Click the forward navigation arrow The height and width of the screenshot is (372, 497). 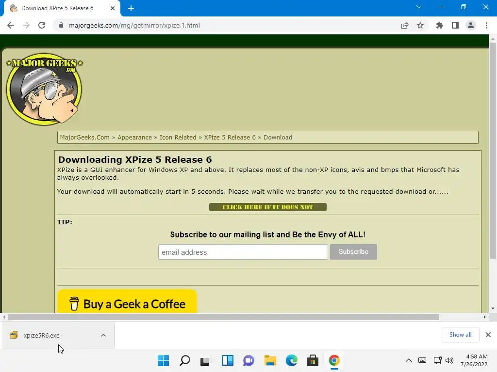[26, 25]
